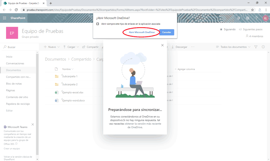The width and height of the screenshot is (270, 161).
Task: Open the more options ellipsis in command bar
Action: tap(193, 47)
